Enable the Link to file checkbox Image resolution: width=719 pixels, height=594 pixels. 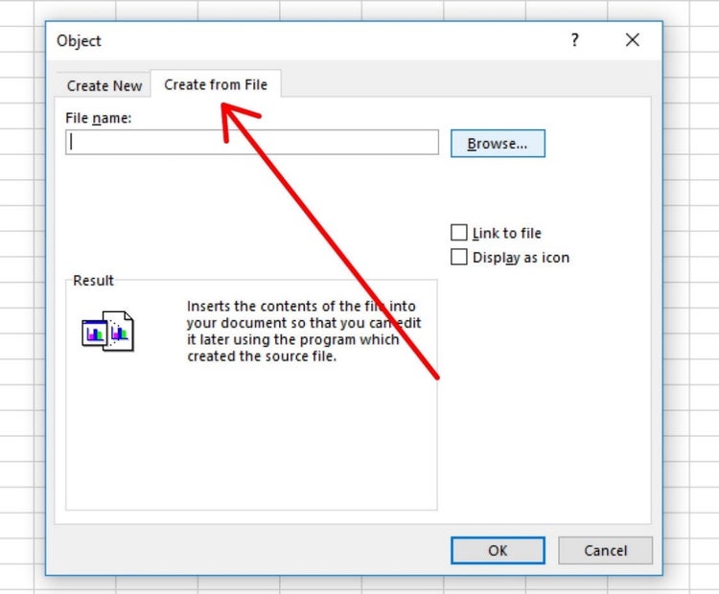[459, 233]
